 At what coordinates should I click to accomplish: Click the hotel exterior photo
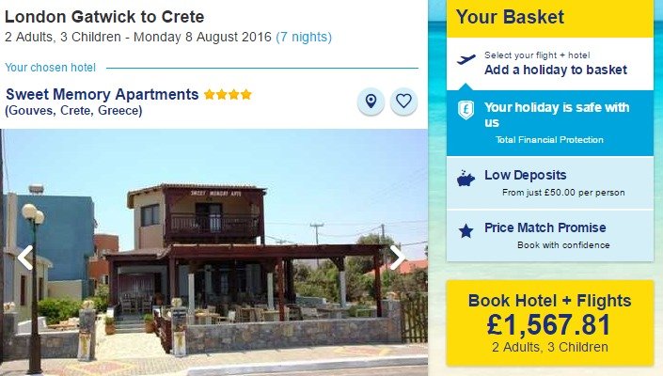(214, 252)
